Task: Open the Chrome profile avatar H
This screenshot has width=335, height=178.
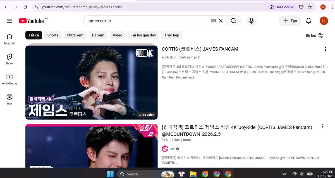Action: pos(323,7)
